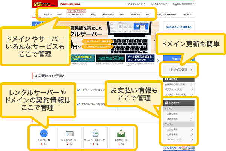Click the お名前.com Navi title text

[70, 4]
